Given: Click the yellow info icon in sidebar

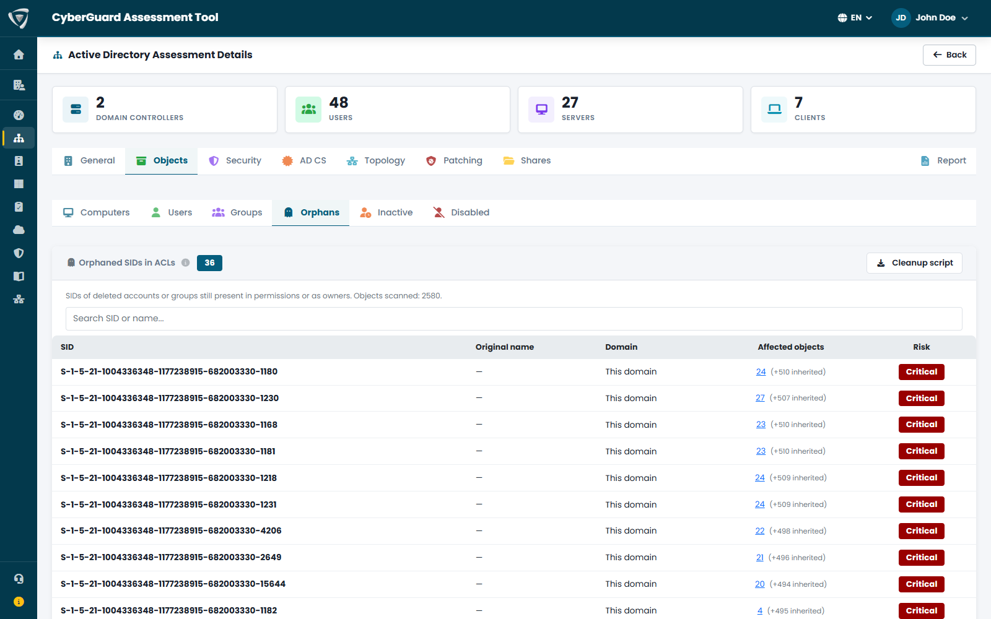Looking at the screenshot, I should (x=19, y=602).
